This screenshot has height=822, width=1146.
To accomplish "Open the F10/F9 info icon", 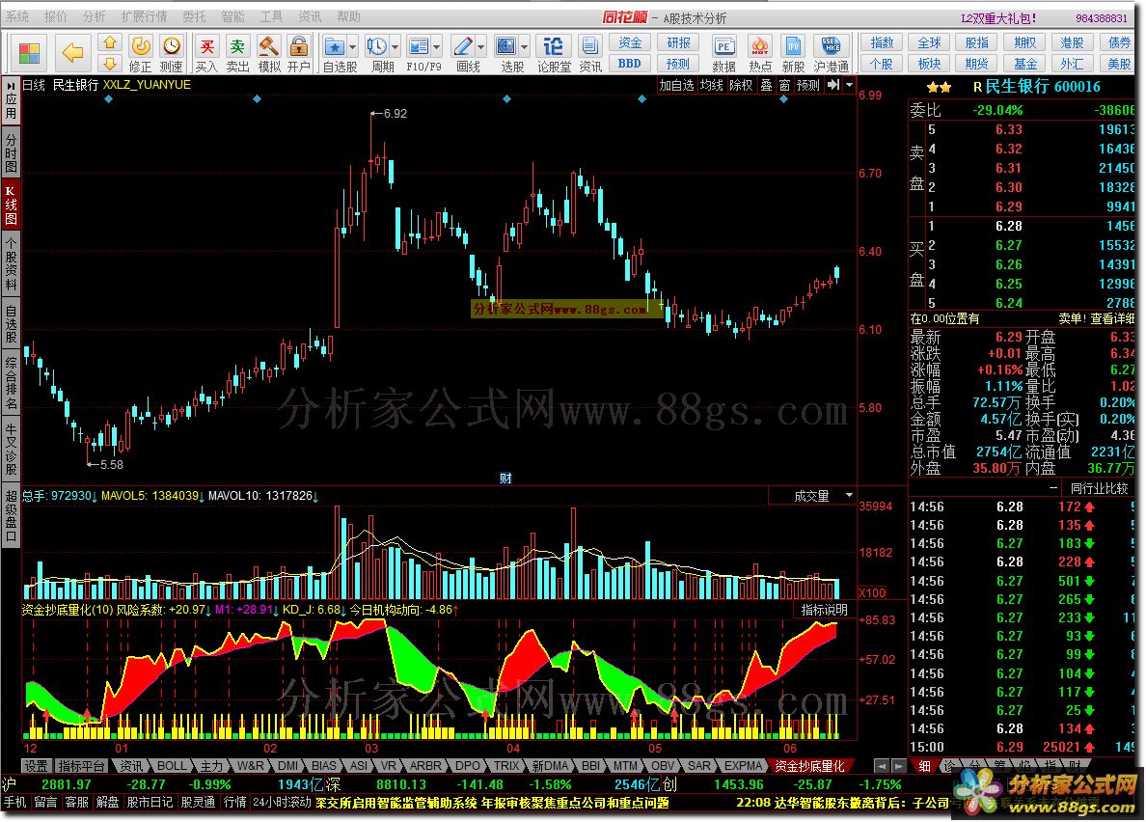I will point(418,47).
